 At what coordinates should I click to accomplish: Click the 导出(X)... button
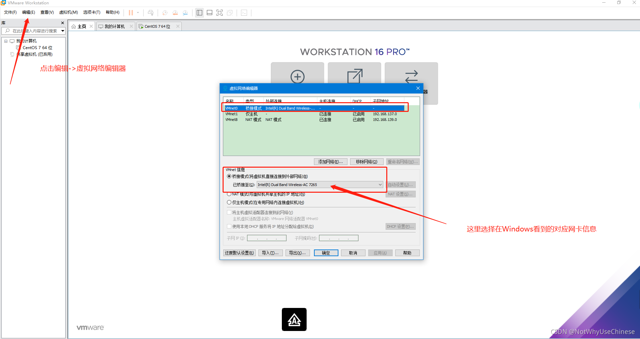(x=298, y=253)
